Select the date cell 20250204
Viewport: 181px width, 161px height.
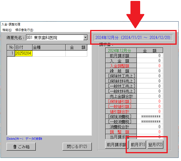(24, 53)
